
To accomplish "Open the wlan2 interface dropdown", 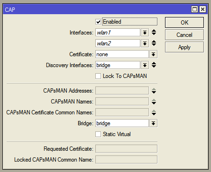I will [x=145, y=43].
